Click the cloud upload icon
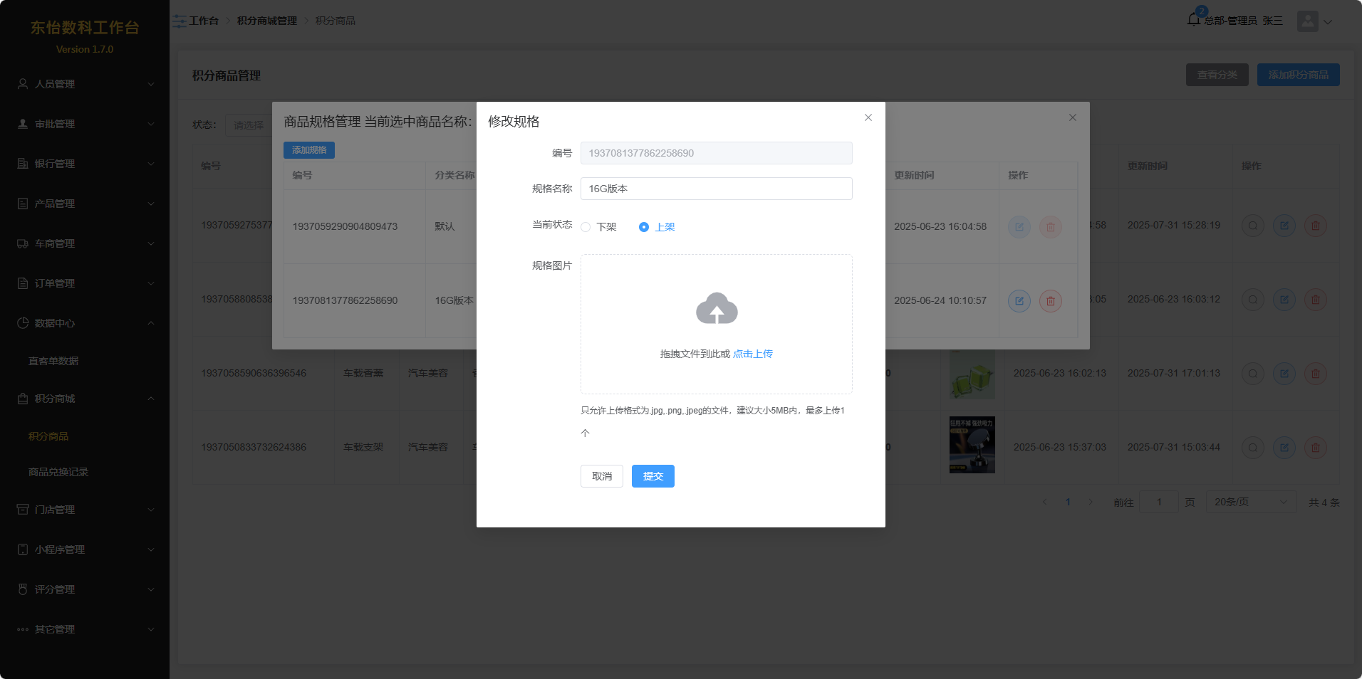The height and width of the screenshot is (679, 1362). coord(716,309)
